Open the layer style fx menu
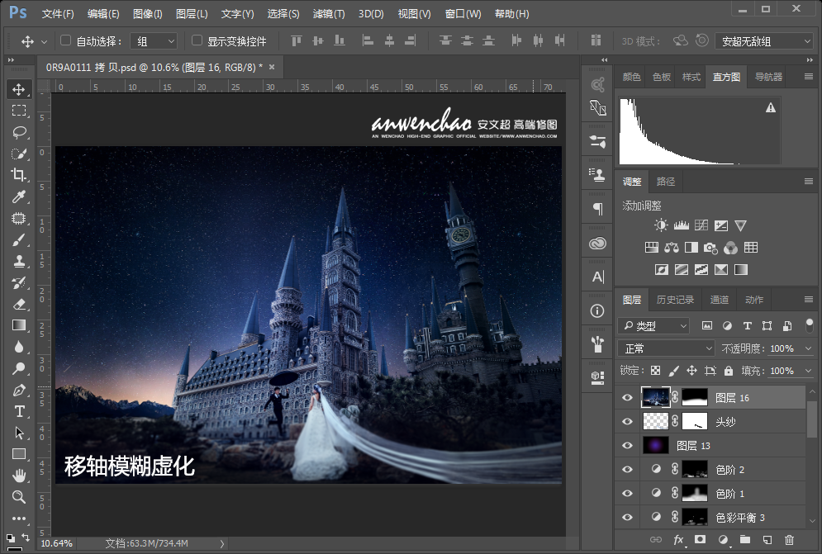Screen dimensions: 822x554 pyautogui.click(x=678, y=539)
